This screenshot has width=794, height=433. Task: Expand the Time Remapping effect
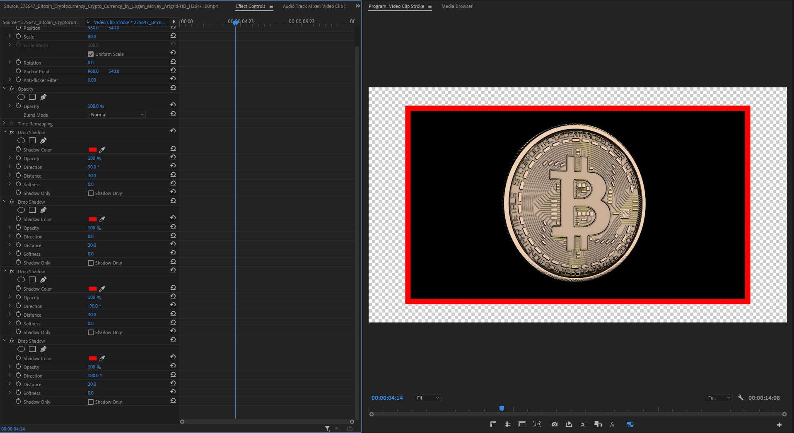coord(4,123)
